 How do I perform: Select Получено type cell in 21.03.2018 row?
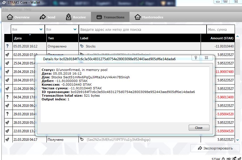(x=63, y=139)
